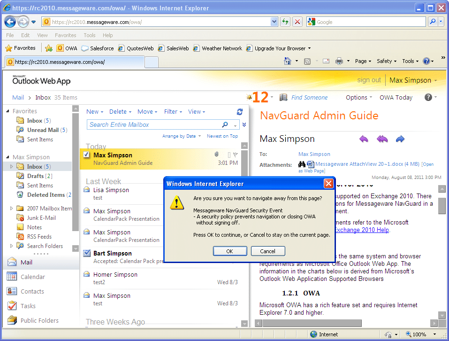Open the Contacts module icon
Screen dimensions: 449x341
(x=12, y=291)
